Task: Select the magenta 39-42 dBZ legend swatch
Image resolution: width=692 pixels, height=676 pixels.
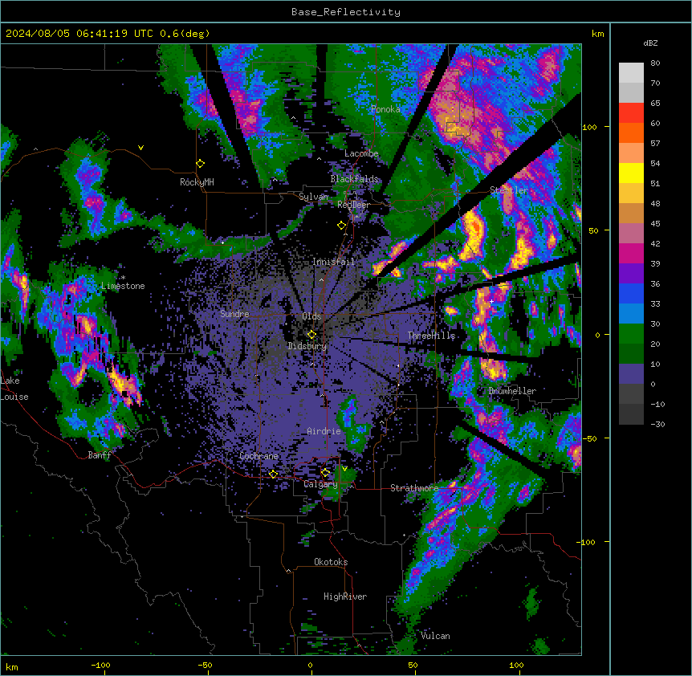Action: (631, 254)
